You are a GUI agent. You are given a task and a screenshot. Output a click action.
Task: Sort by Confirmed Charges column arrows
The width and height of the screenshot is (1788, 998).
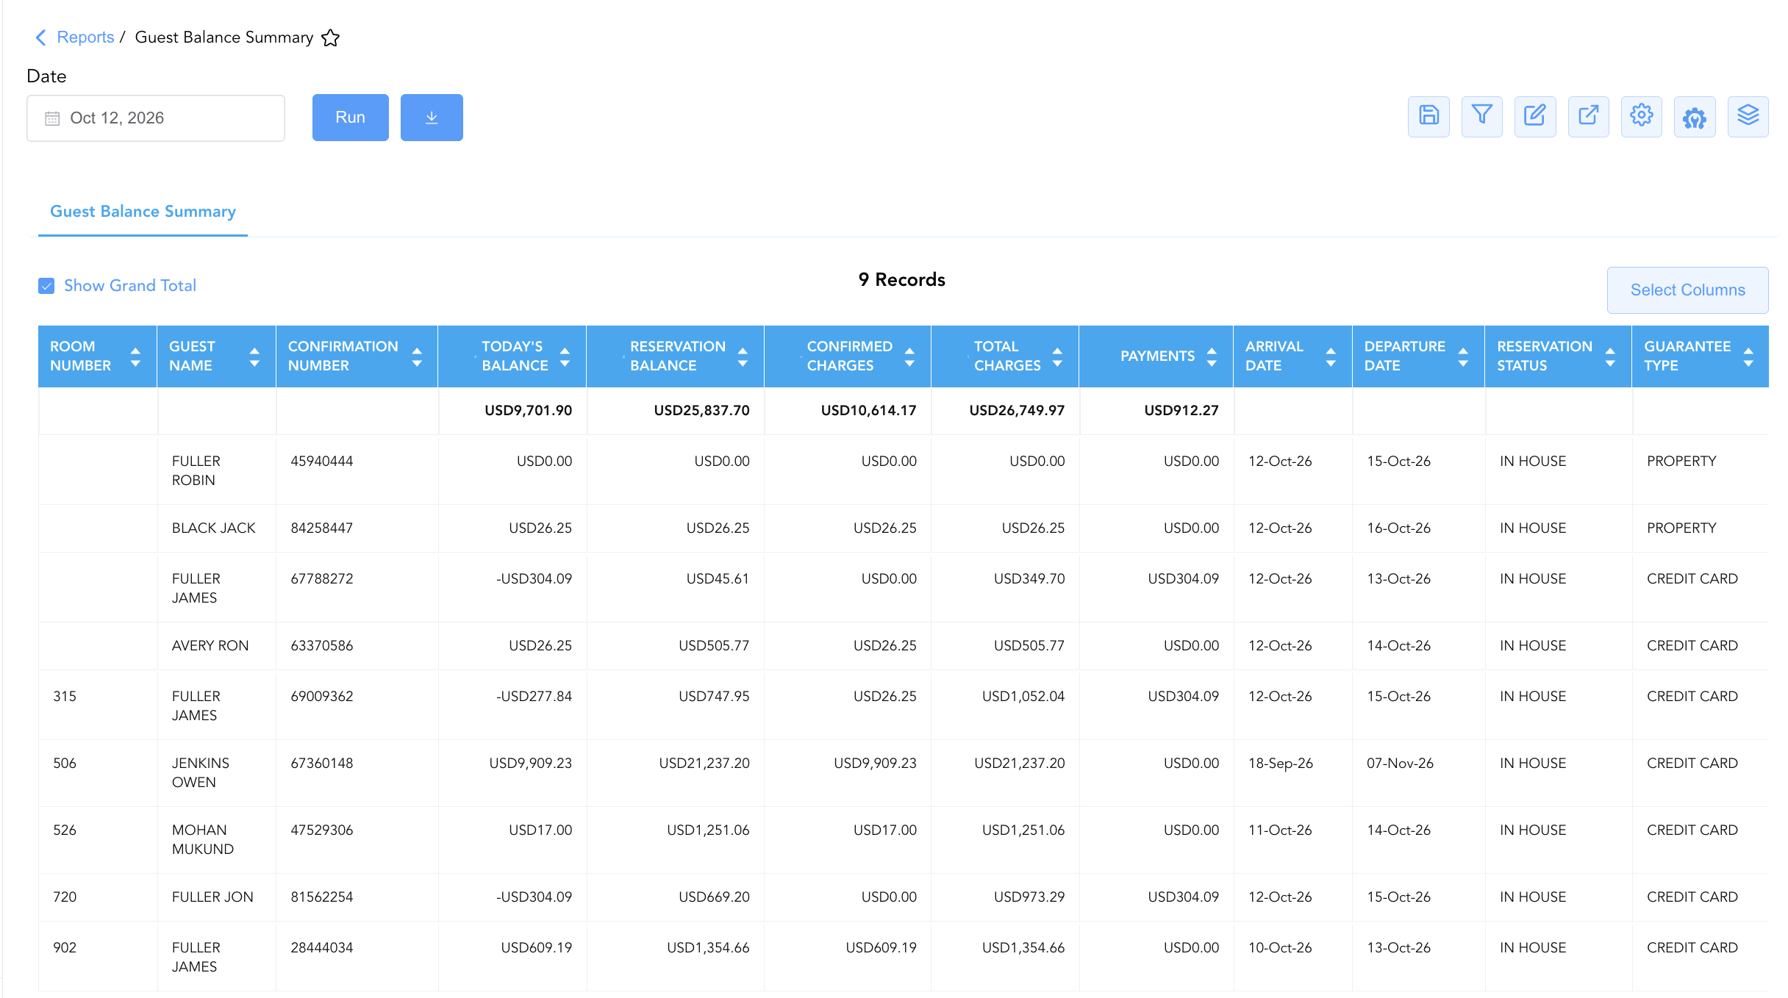tap(909, 356)
